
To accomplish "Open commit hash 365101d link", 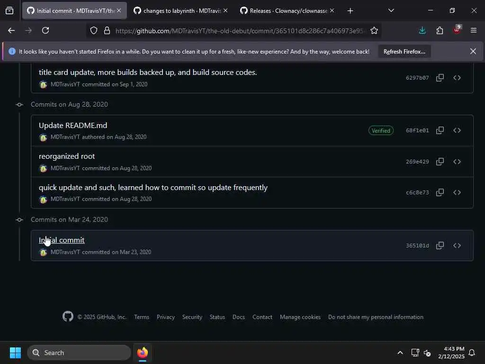I will pos(417,246).
